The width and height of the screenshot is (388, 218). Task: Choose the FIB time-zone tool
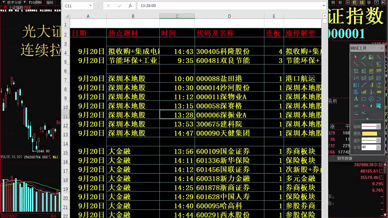click(x=356, y=92)
